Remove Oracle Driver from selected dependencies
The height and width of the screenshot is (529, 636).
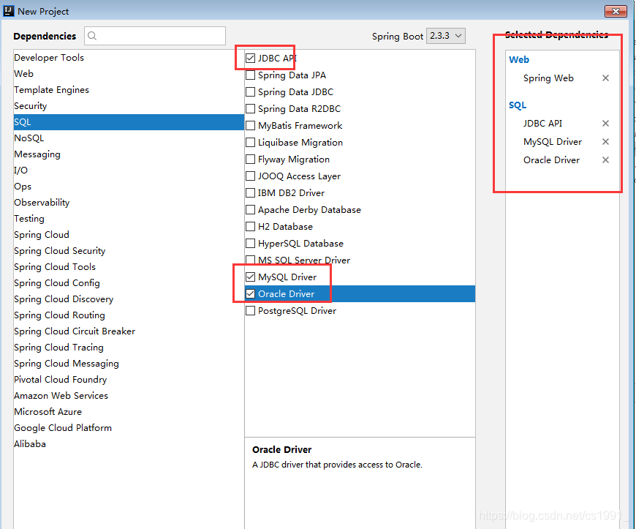click(605, 160)
